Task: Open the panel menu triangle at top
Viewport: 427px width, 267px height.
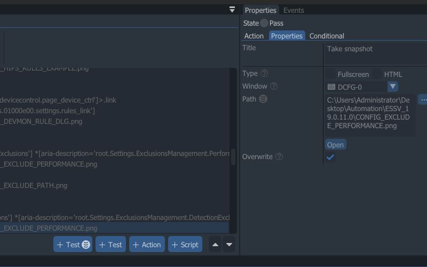Action: pos(232,10)
